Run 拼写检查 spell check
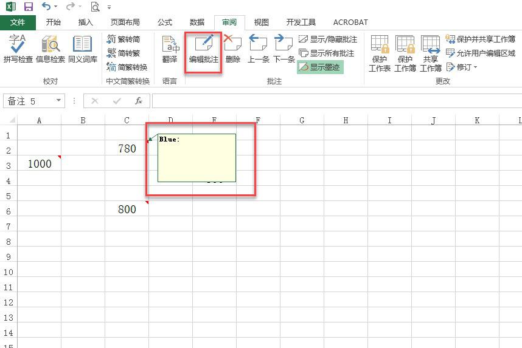Image resolution: width=522 pixels, height=348 pixels. pyautogui.click(x=18, y=49)
